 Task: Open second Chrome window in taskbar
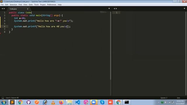pyautogui.click(x=119, y=102)
